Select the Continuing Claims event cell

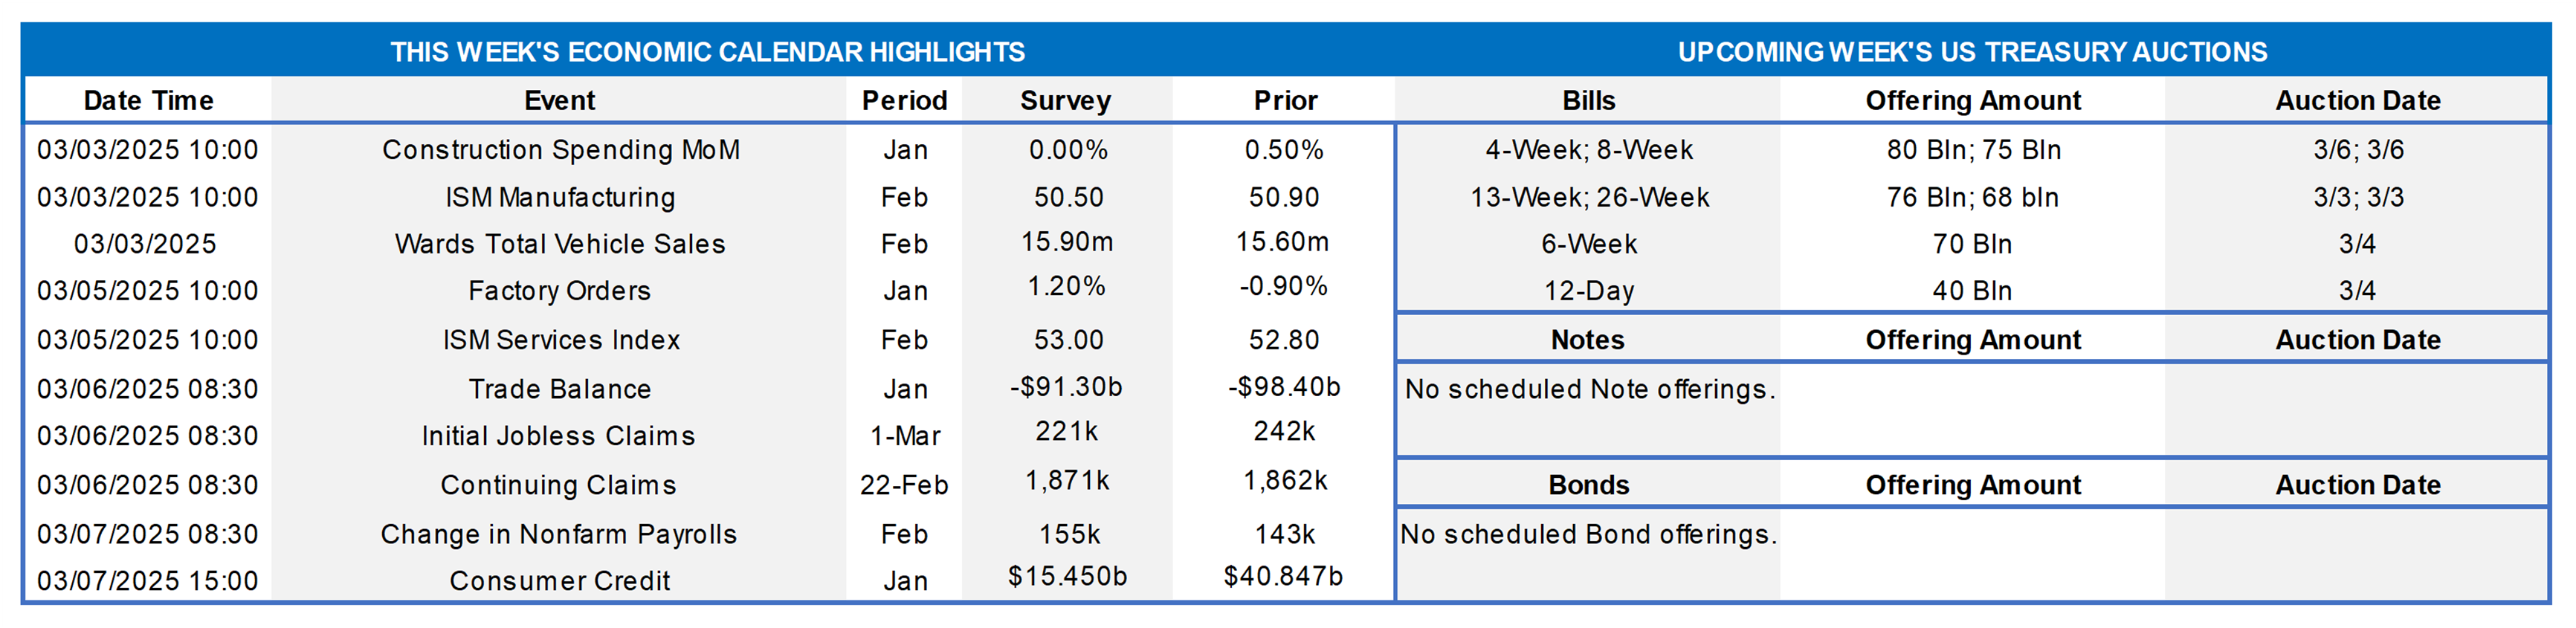pos(558,485)
